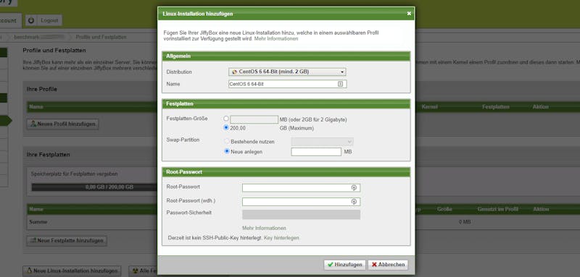Click Neue Linux-Installation hinzufügen button
Screen dimensions: 580x277
click(72, 270)
